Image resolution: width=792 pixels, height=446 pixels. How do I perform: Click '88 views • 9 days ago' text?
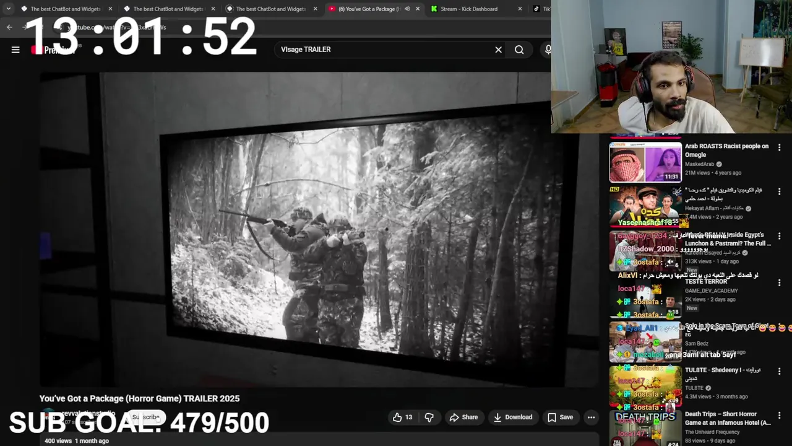(710, 440)
